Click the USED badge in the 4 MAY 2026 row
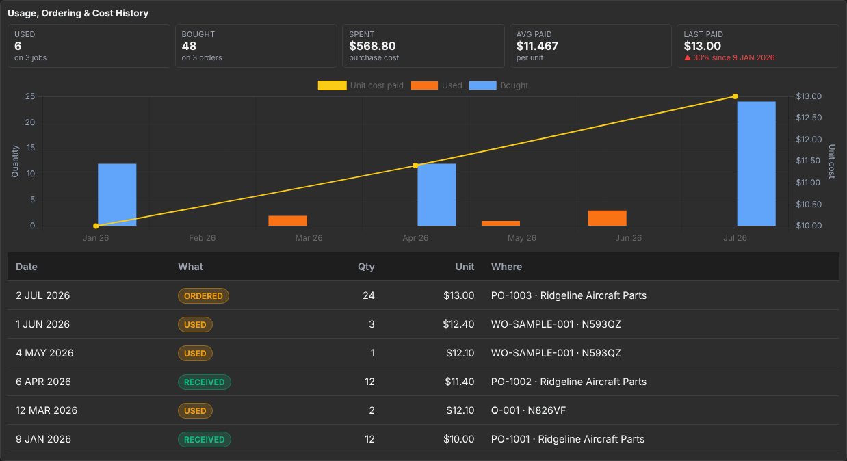 (195, 353)
